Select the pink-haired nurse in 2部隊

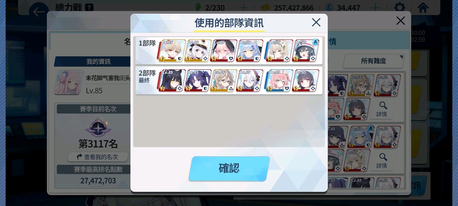tap(279, 81)
